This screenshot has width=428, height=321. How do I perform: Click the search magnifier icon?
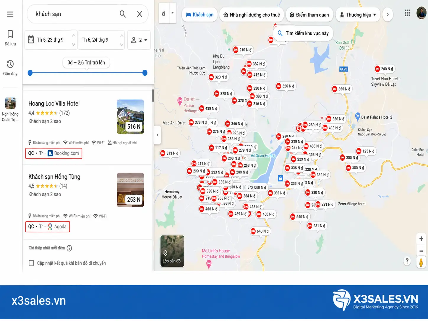(x=123, y=14)
